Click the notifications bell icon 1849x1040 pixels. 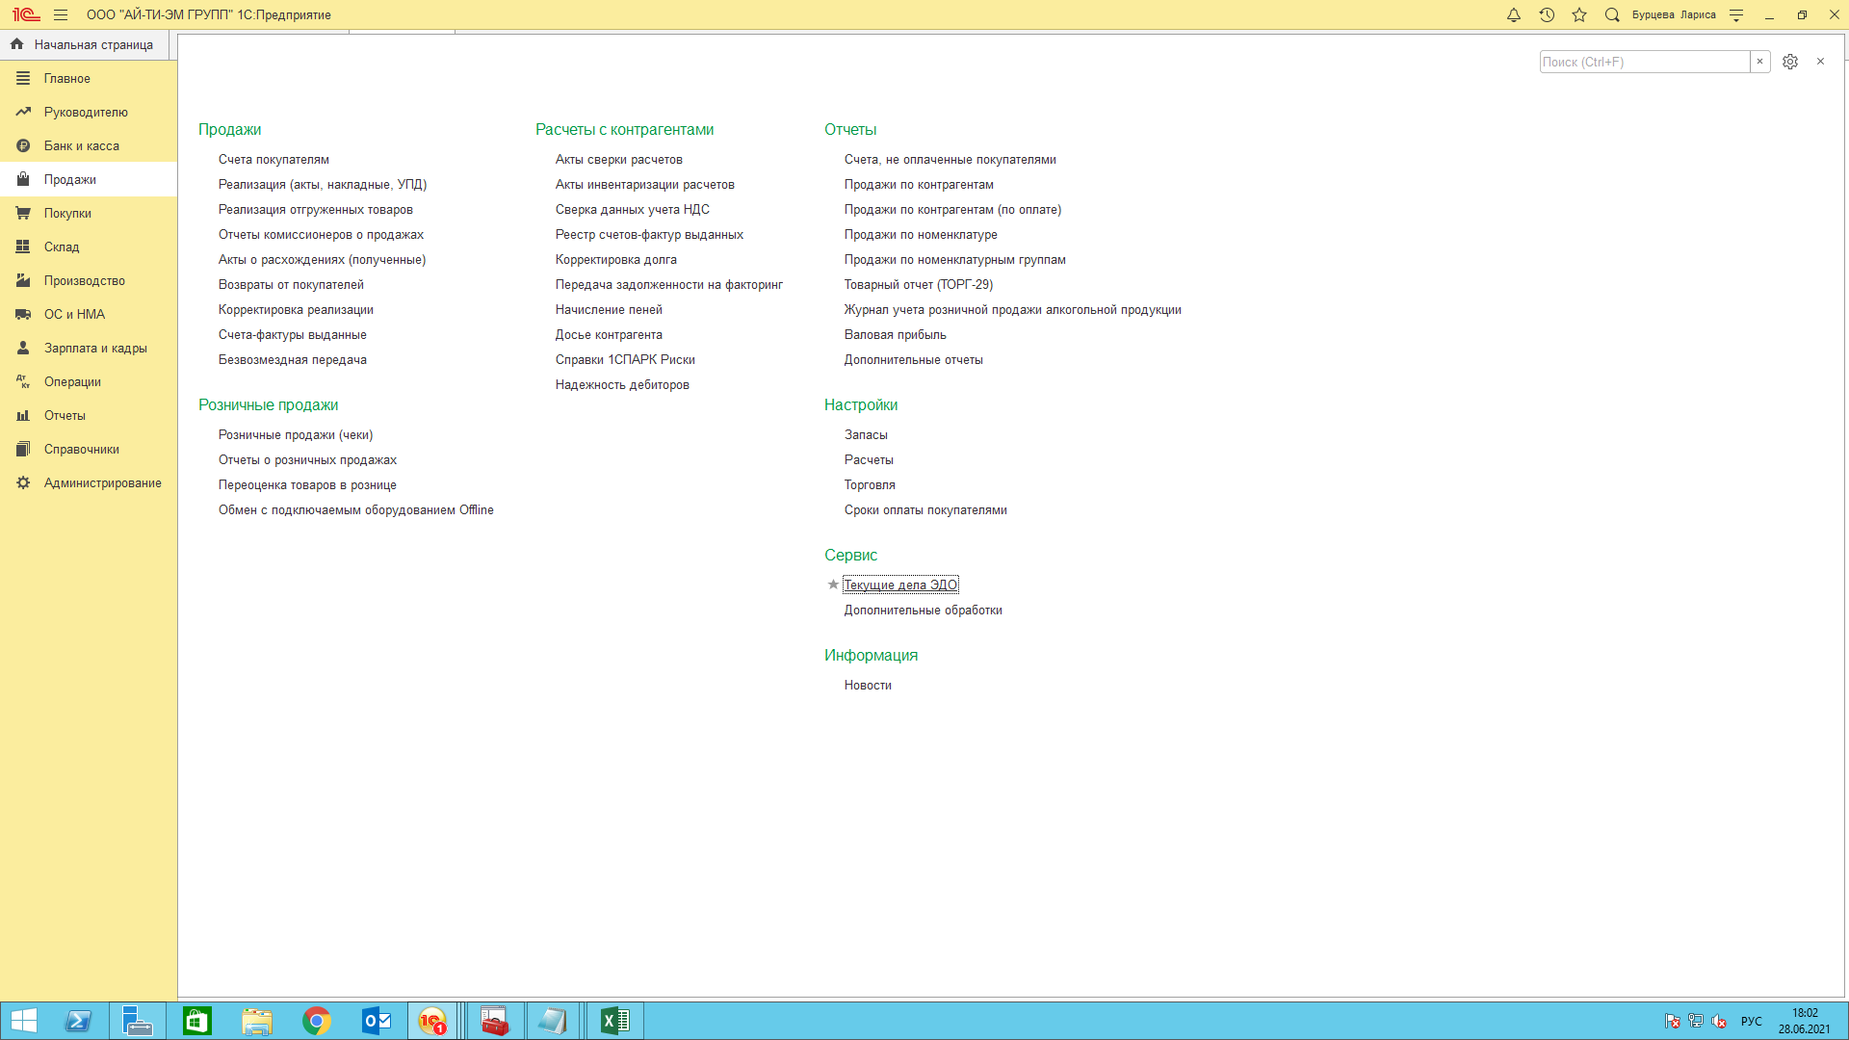1514,14
